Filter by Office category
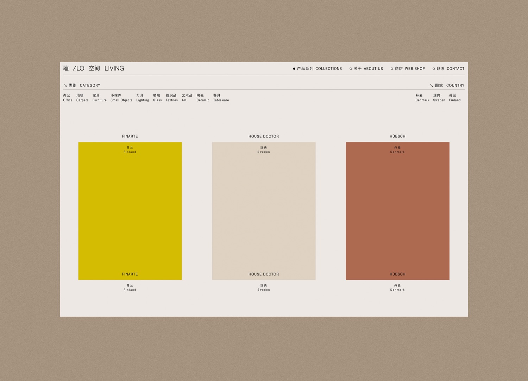 coord(68,98)
